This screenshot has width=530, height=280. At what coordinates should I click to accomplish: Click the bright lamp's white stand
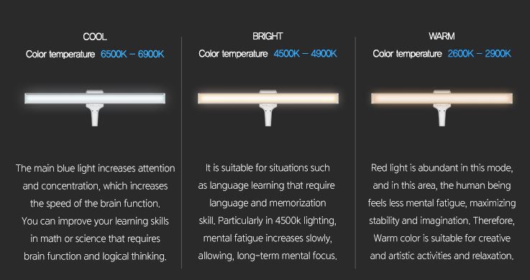pos(268,115)
